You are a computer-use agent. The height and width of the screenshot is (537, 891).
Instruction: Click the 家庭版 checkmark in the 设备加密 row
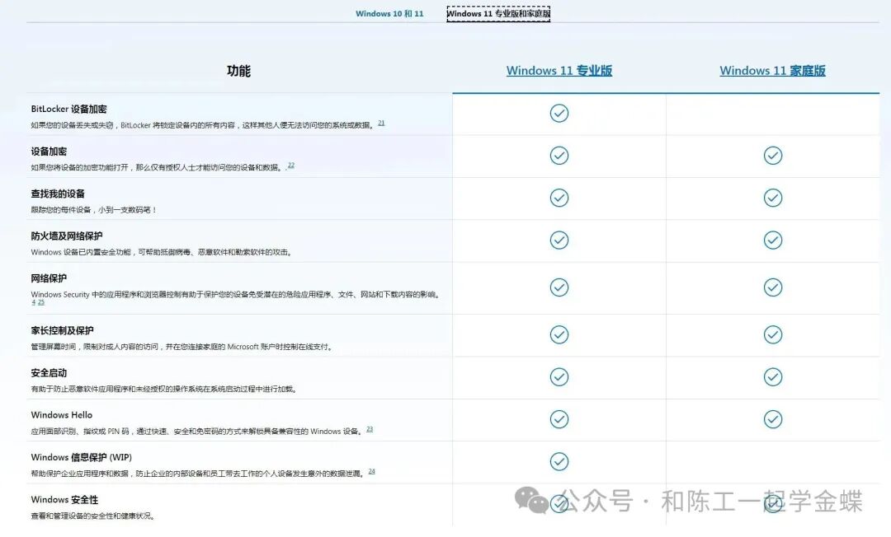tap(772, 156)
